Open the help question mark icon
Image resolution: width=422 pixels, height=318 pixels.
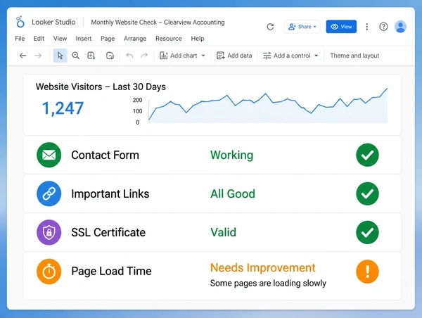point(383,27)
